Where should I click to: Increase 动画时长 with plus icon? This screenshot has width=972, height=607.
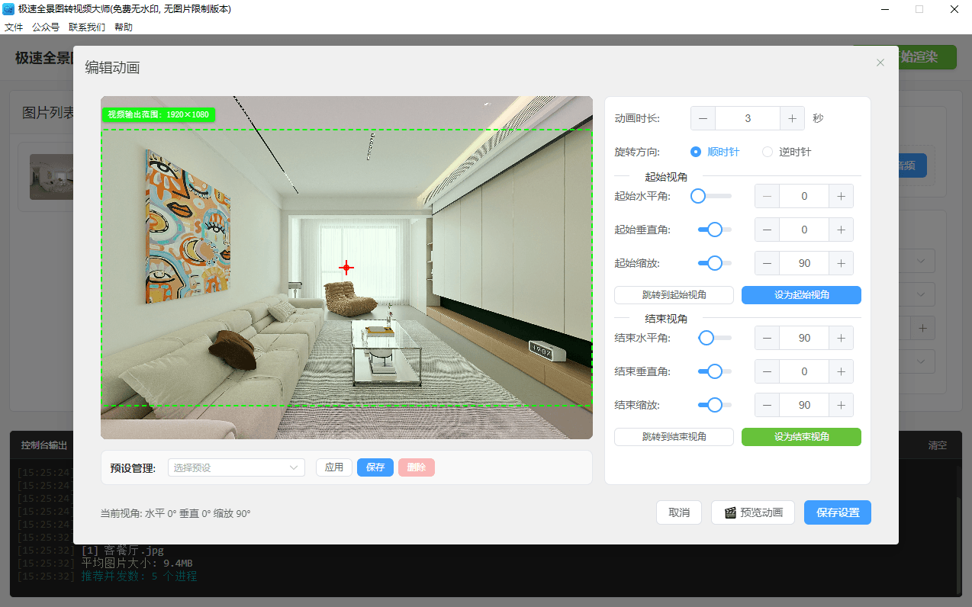792,118
